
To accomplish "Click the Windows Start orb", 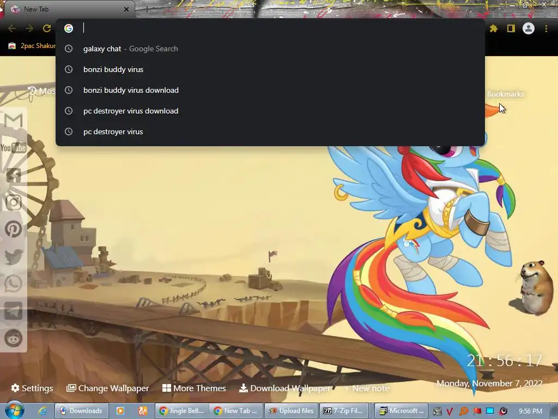I will pos(15,410).
